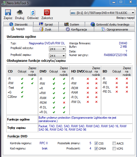The image size is (137, 157).
Task: Enable the VCPS checkbox
Action: pos(114,148)
